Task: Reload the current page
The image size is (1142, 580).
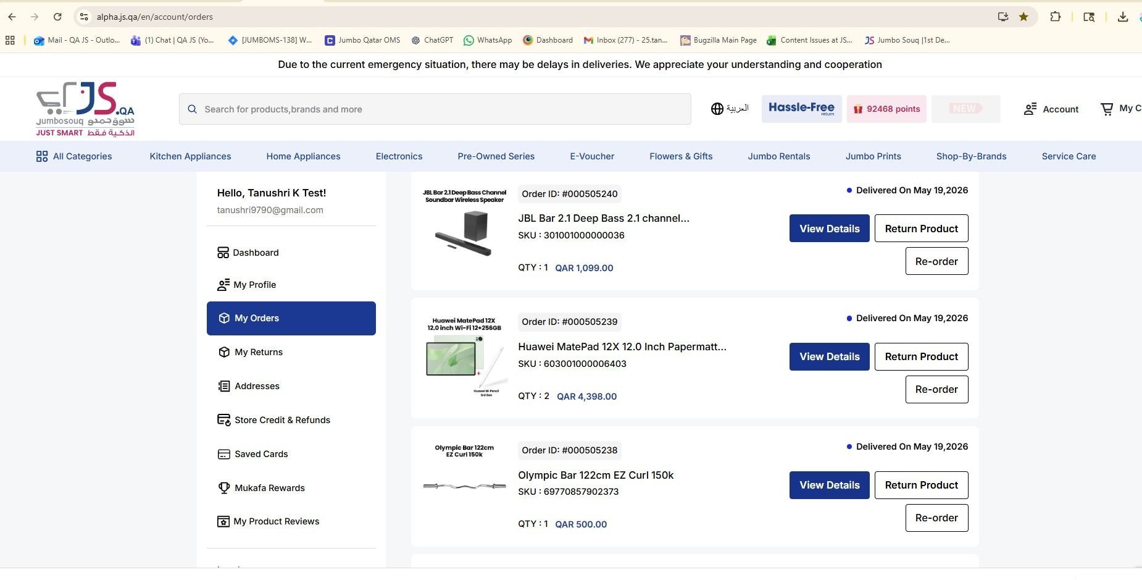Action: click(x=57, y=17)
